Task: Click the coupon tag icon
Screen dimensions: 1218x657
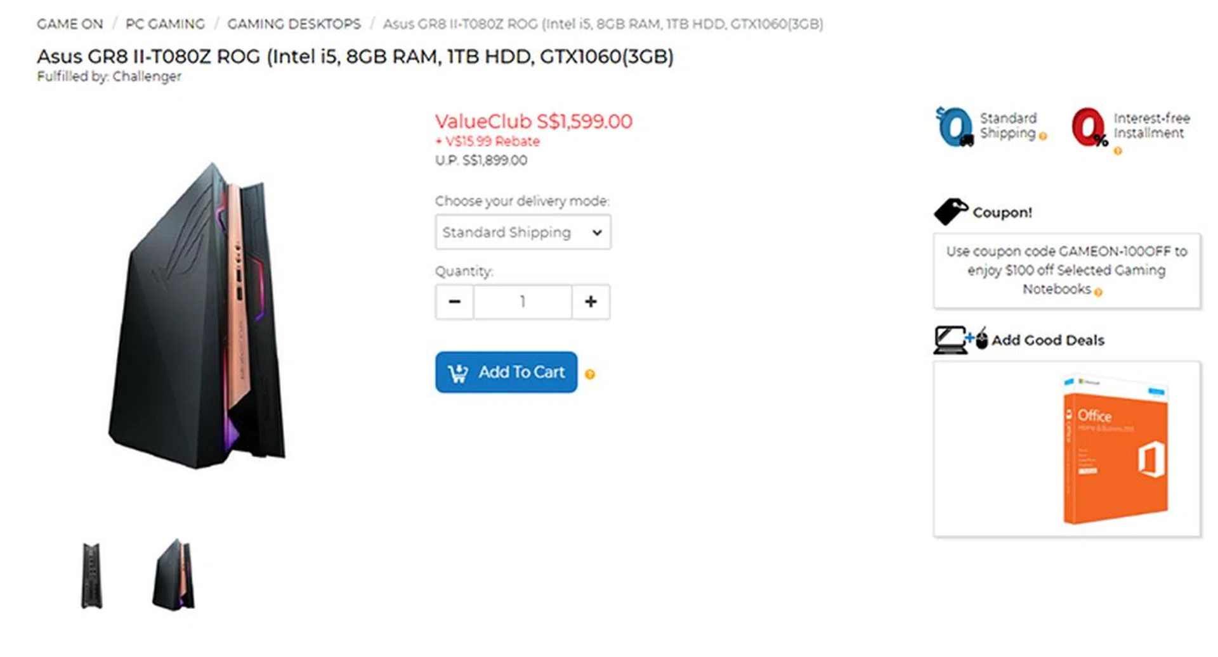Action: click(950, 212)
